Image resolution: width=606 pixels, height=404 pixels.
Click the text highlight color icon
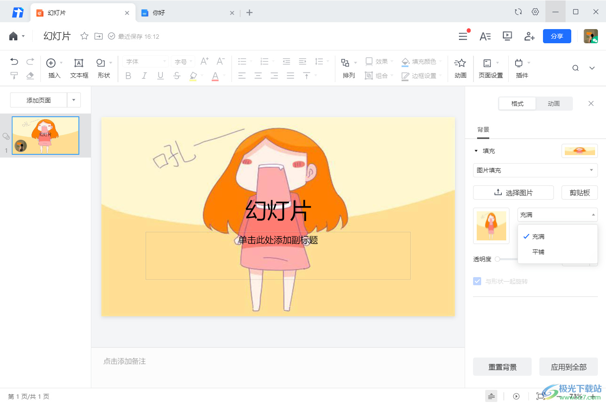pyautogui.click(x=193, y=76)
